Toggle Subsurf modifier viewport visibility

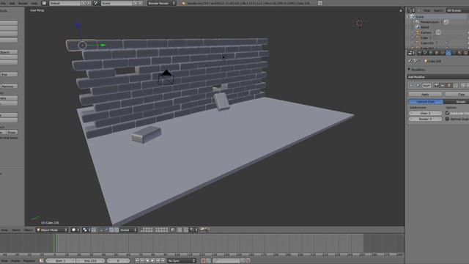point(443,86)
